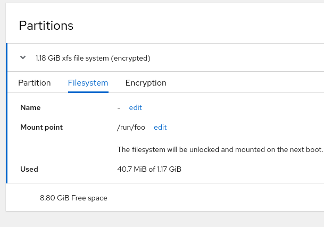The image size is (324, 227).
Task: Click the /run/foo mount path text
Action: (x=131, y=127)
